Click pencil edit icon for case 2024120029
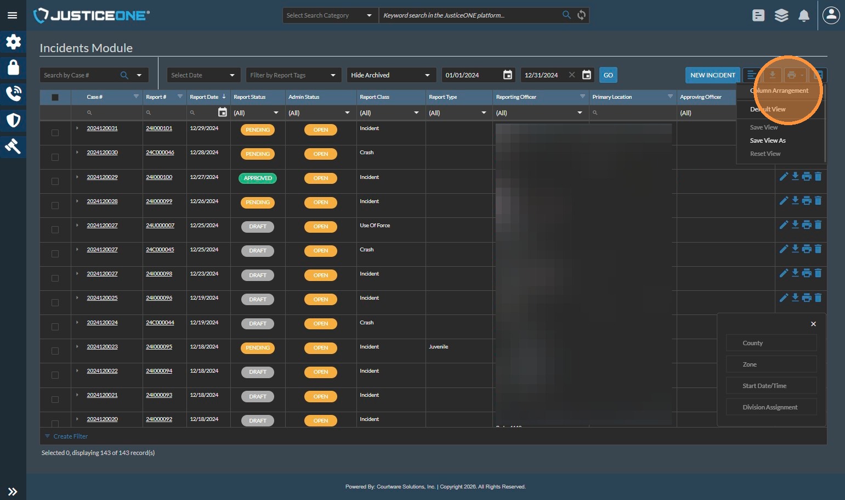This screenshot has height=500, width=845. pos(784,177)
